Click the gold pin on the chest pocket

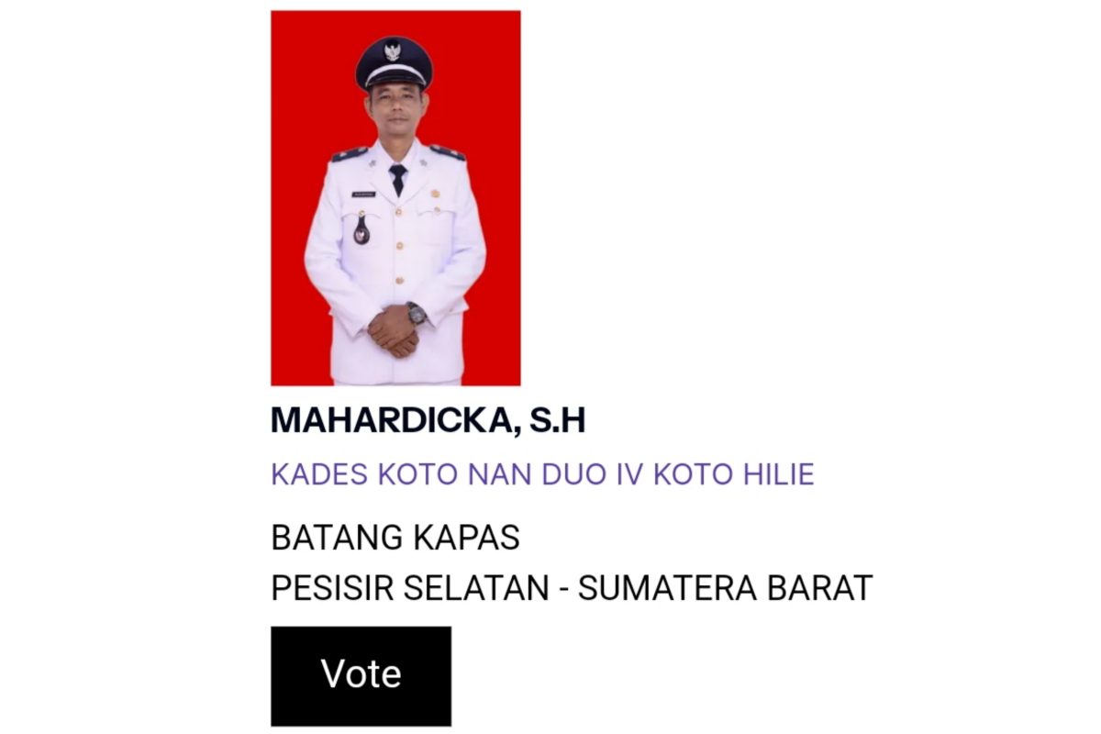436,195
